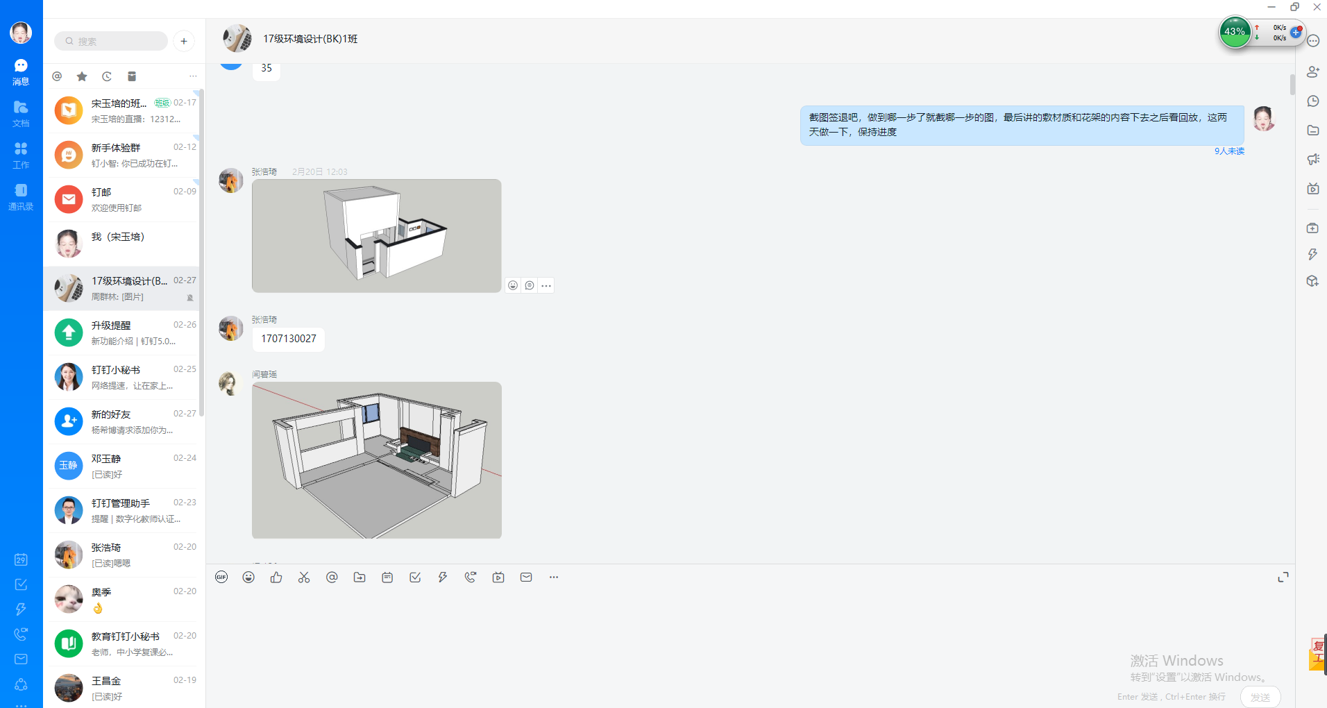The width and height of the screenshot is (1327, 708).
Task: Open the 9人未读 unread link
Action: 1228,151
